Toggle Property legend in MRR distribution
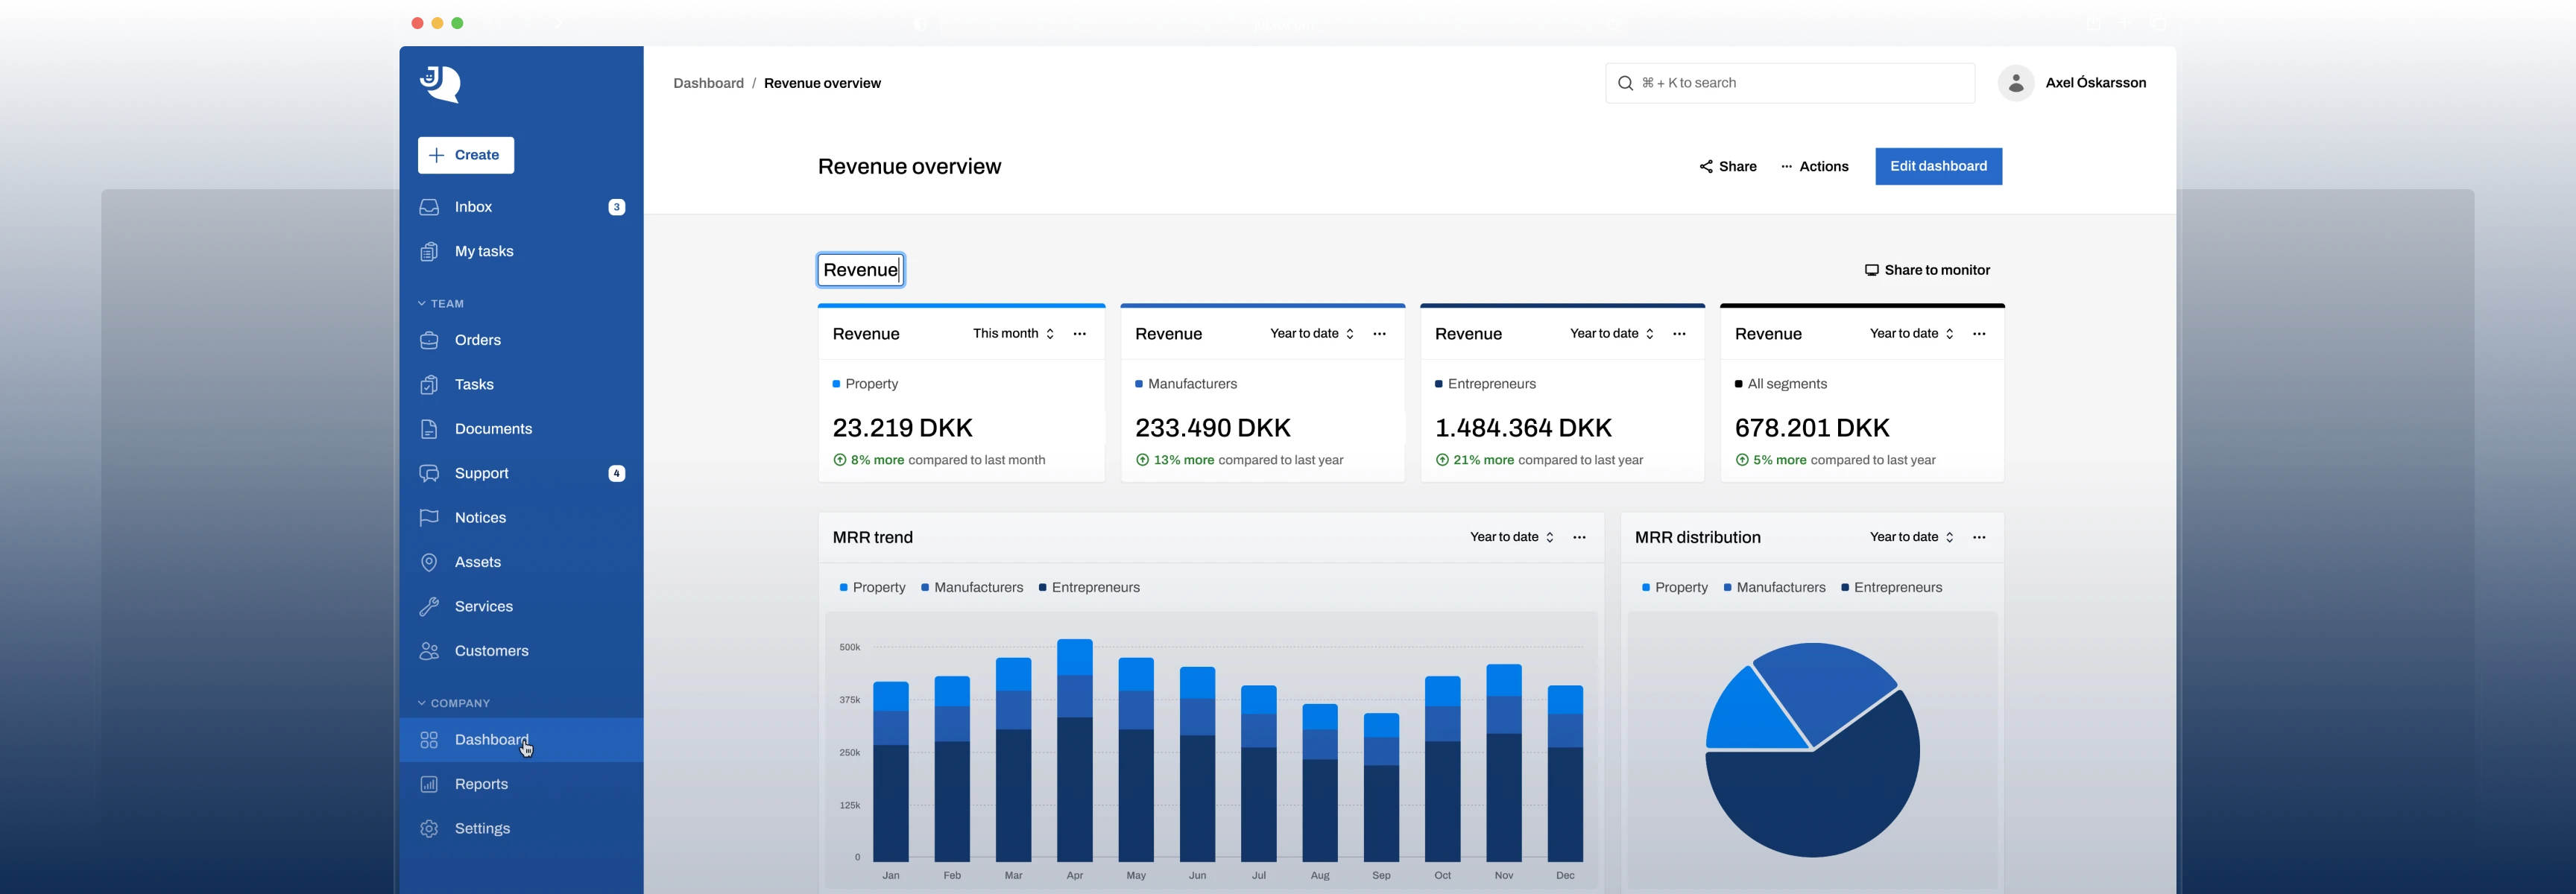This screenshot has height=894, width=2576. [x=1675, y=588]
